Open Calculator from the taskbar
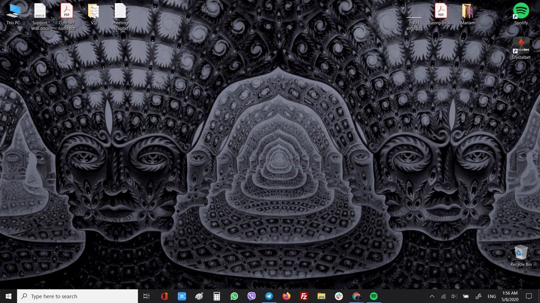The height and width of the screenshot is (303, 540). (217, 296)
